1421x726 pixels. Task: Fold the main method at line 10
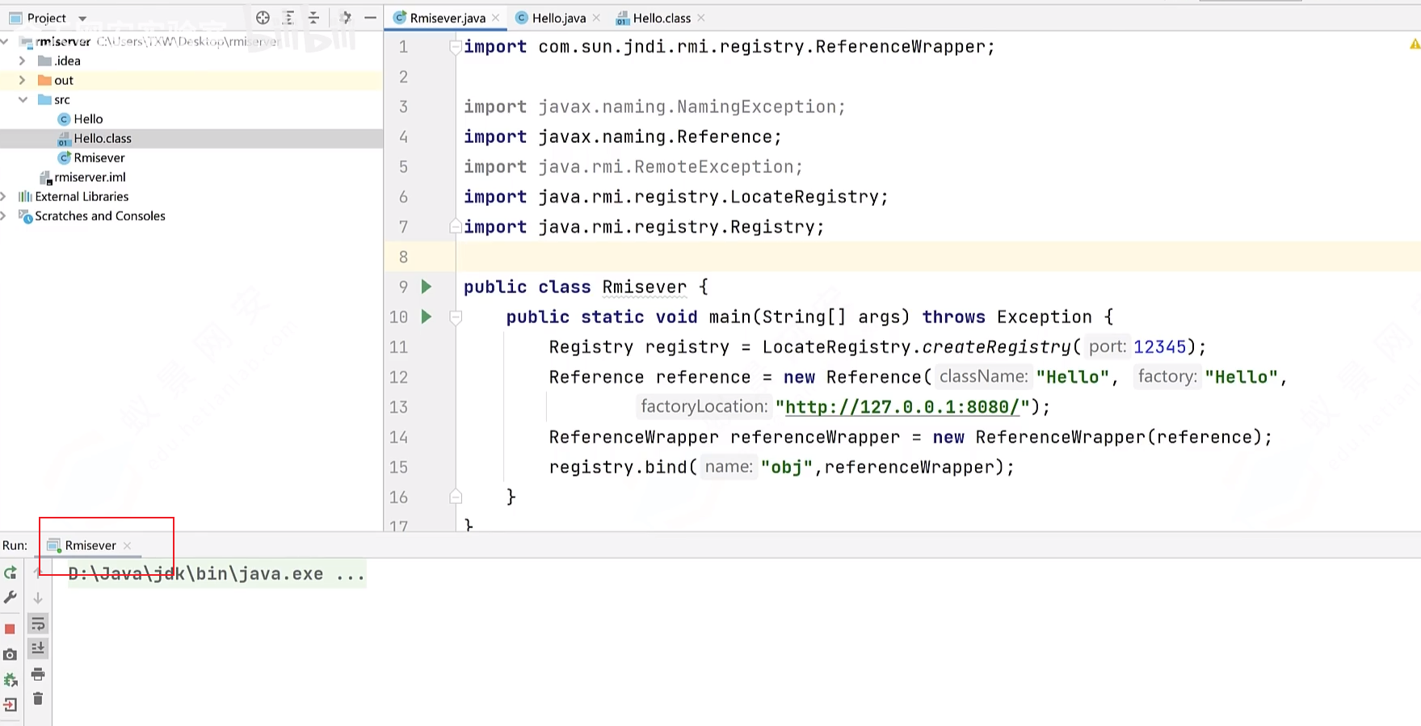pos(456,317)
